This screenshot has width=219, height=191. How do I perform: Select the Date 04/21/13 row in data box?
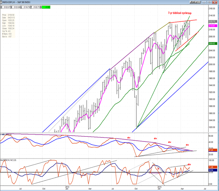(x=8, y=18)
